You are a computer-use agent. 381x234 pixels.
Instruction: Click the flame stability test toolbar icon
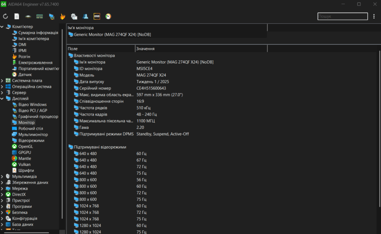pyautogui.click(x=63, y=16)
